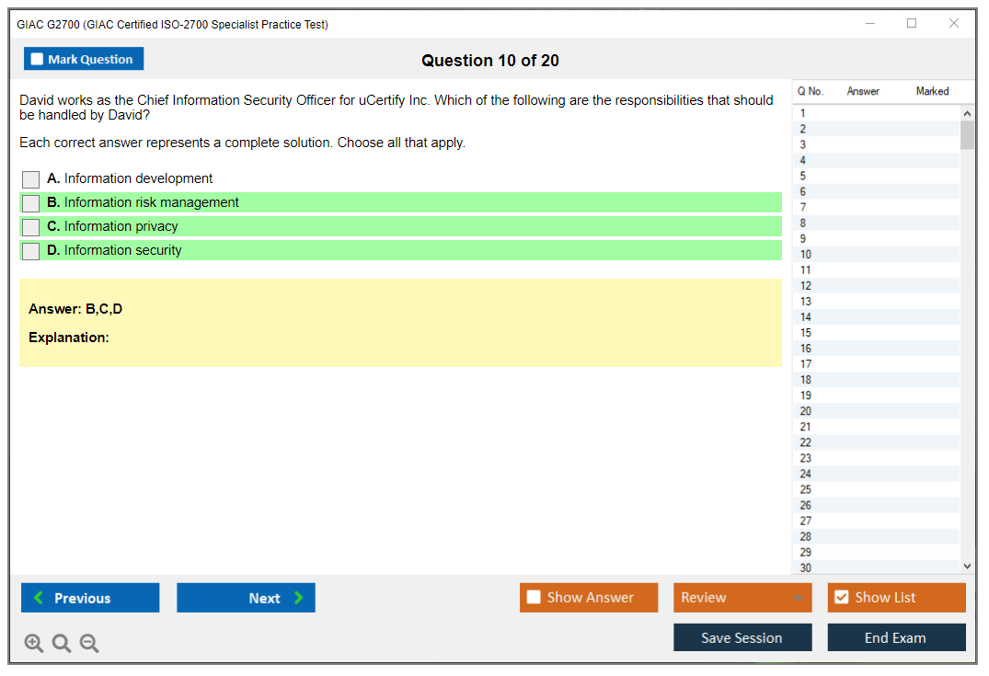Select the middle zoom reset magnifier icon

(62, 643)
